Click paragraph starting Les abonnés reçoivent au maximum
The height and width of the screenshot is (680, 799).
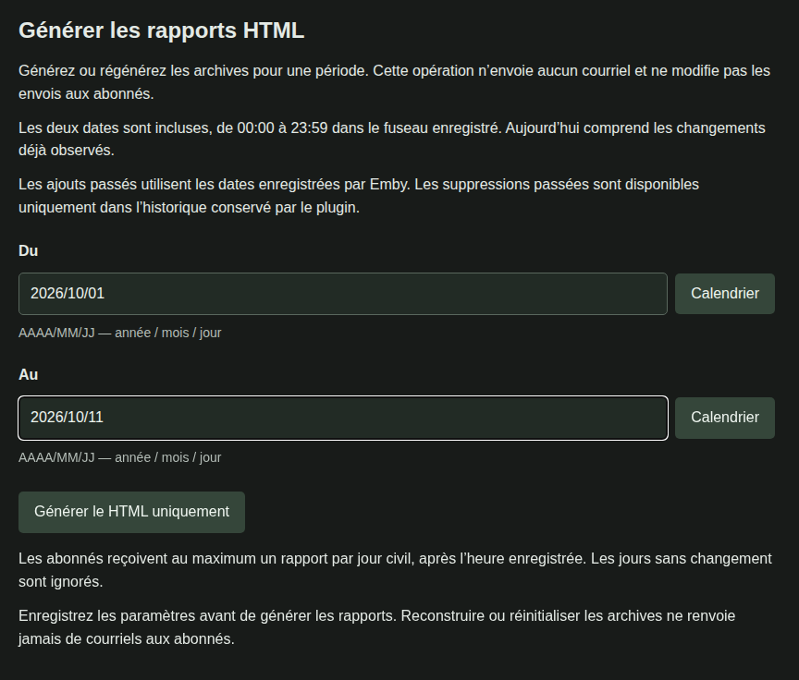395,570
